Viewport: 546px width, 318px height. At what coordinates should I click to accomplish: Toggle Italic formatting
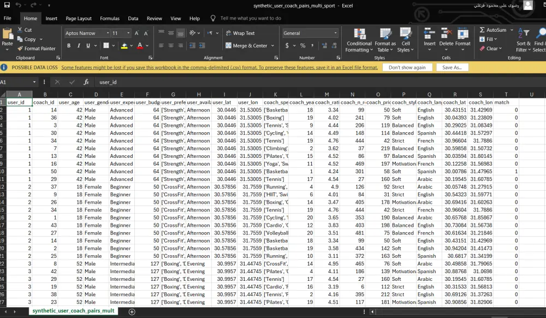click(79, 45)
